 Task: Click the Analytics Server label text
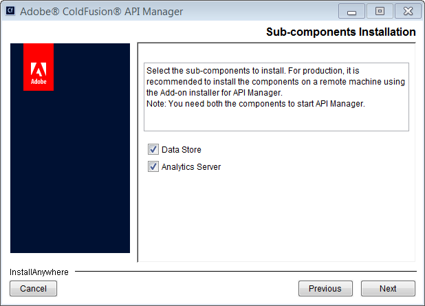pyautogui.click(x=191, y=167)
